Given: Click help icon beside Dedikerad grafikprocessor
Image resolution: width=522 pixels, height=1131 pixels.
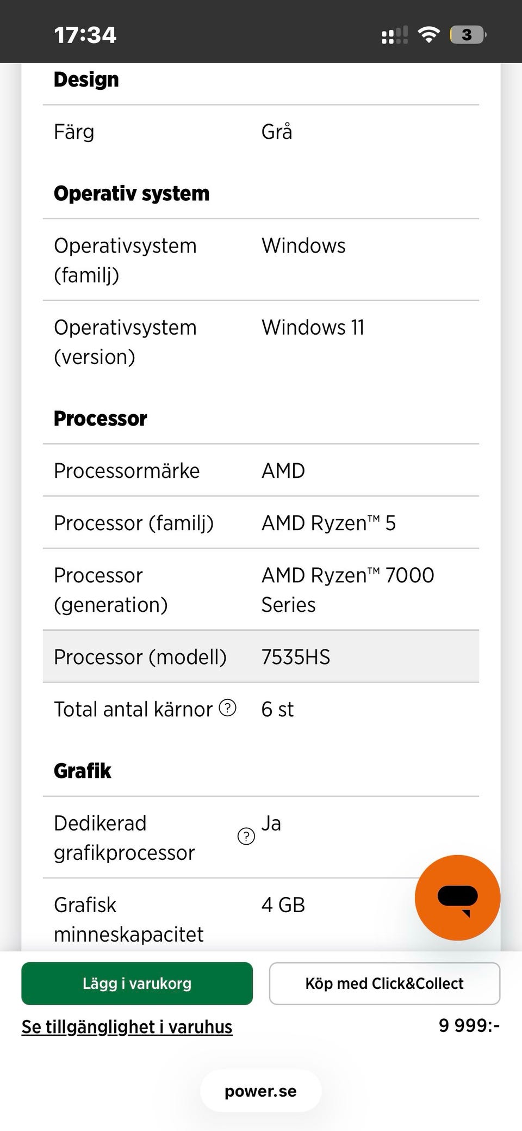Looking at the screenshot, I should pos(246,836).
